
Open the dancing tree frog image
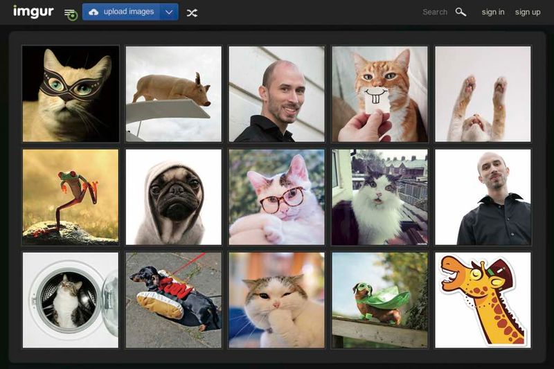71,197
